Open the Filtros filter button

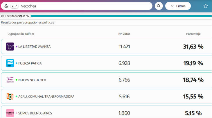pos(178,6)
